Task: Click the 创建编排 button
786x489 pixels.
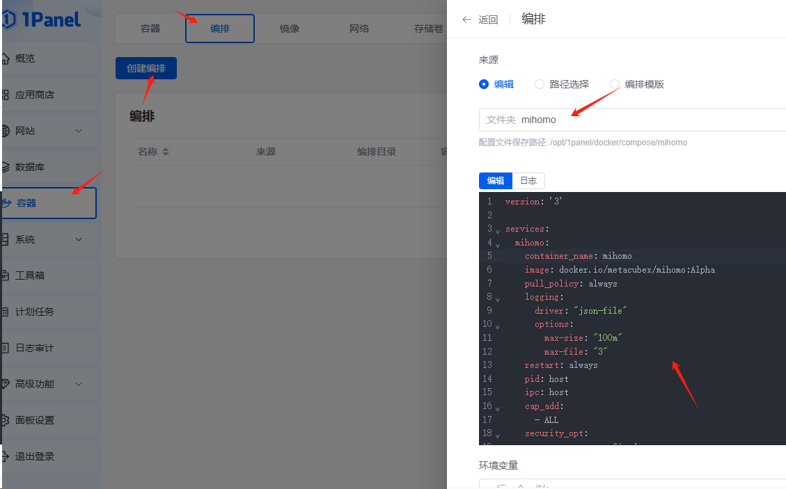Action: [146, 68]
